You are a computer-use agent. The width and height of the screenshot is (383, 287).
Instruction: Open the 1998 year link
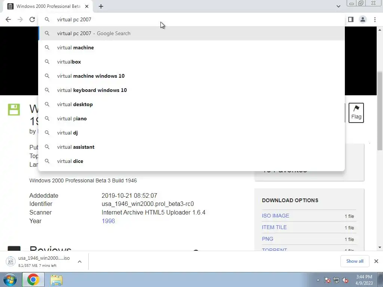click(108, 221)
